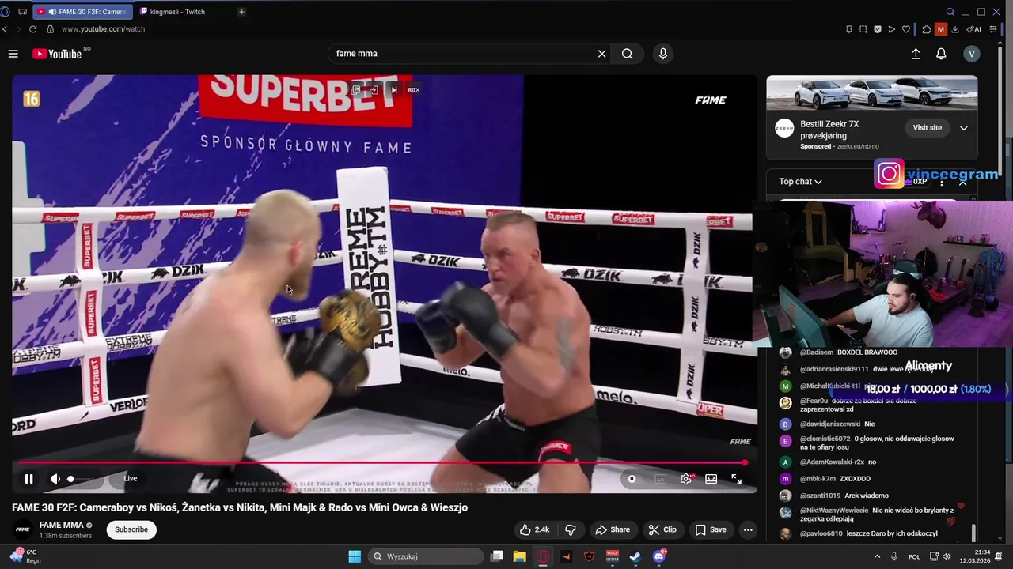This screenshot has height=569, width=1013.
Task: Click the search magnifier button
Action: (x=627, y=54)
